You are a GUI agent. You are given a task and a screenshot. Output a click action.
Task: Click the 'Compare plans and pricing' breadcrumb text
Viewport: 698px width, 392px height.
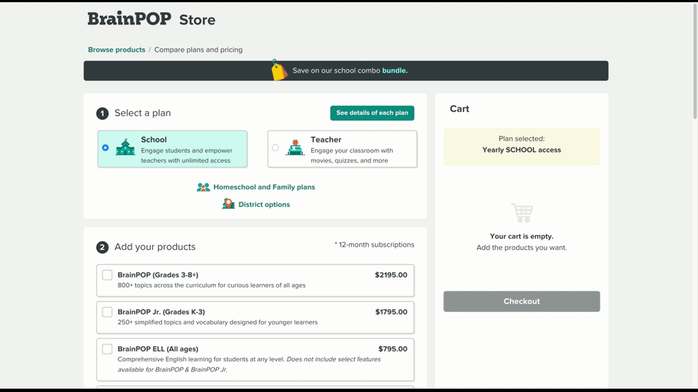[198, 50]
